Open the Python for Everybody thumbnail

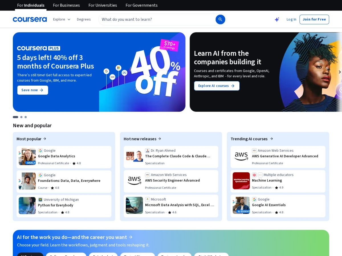point(27,205)
